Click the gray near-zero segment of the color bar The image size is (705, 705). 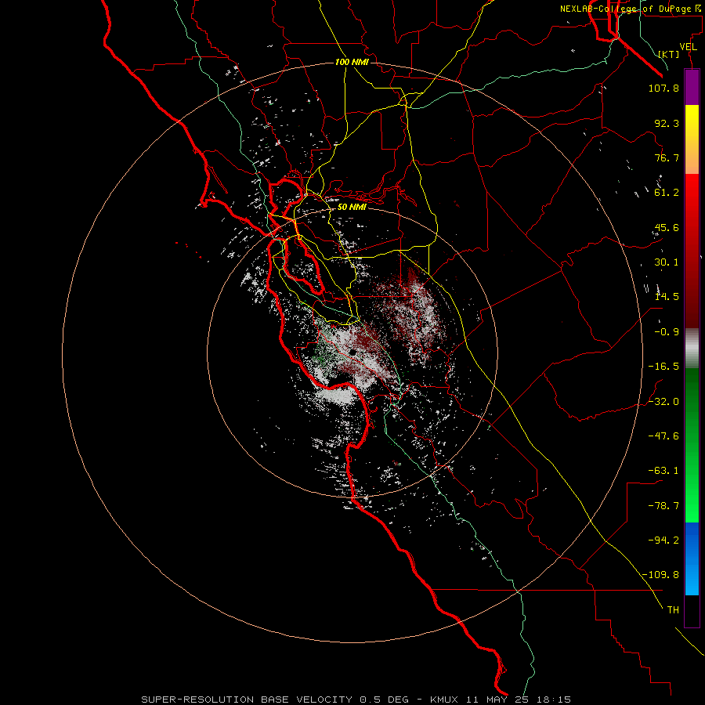pos(692,348)
